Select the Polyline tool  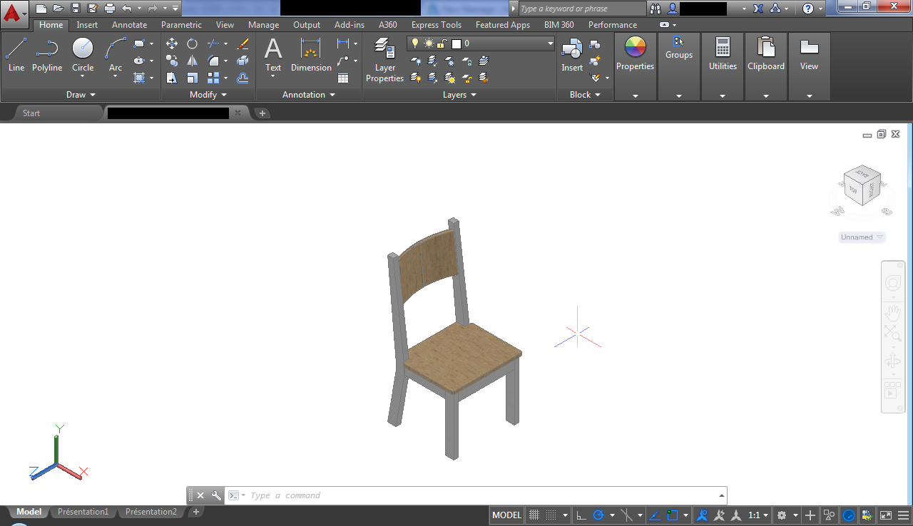click(x=47, y=50)
